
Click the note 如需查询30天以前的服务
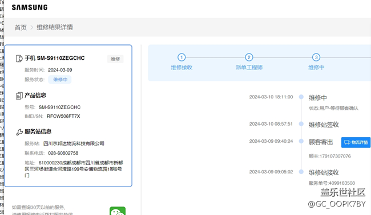point(39,207)
